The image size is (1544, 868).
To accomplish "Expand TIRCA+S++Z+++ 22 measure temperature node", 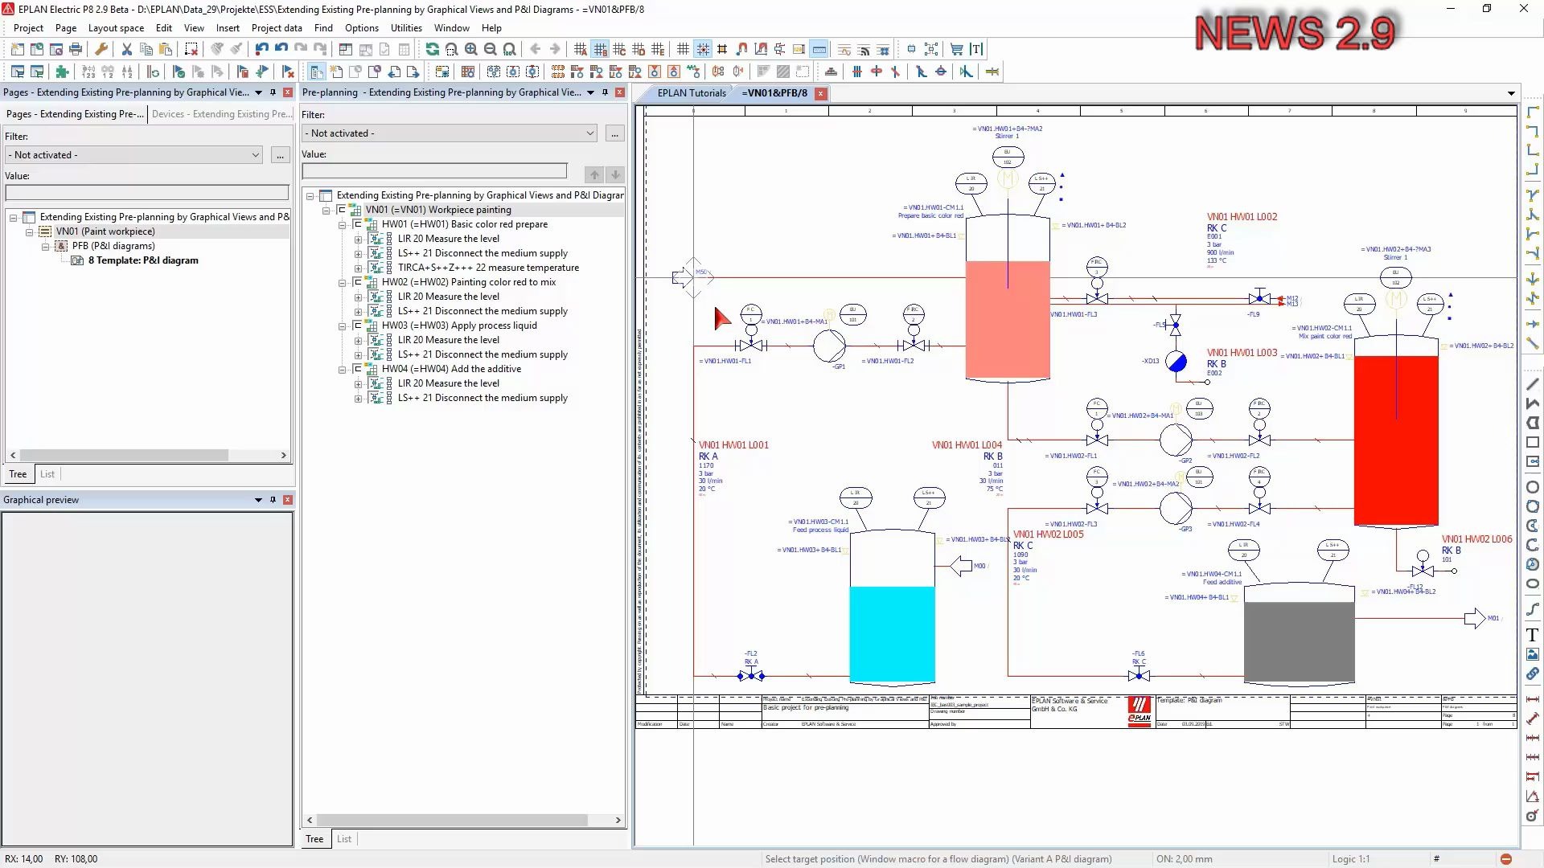I will coord(359,268).
